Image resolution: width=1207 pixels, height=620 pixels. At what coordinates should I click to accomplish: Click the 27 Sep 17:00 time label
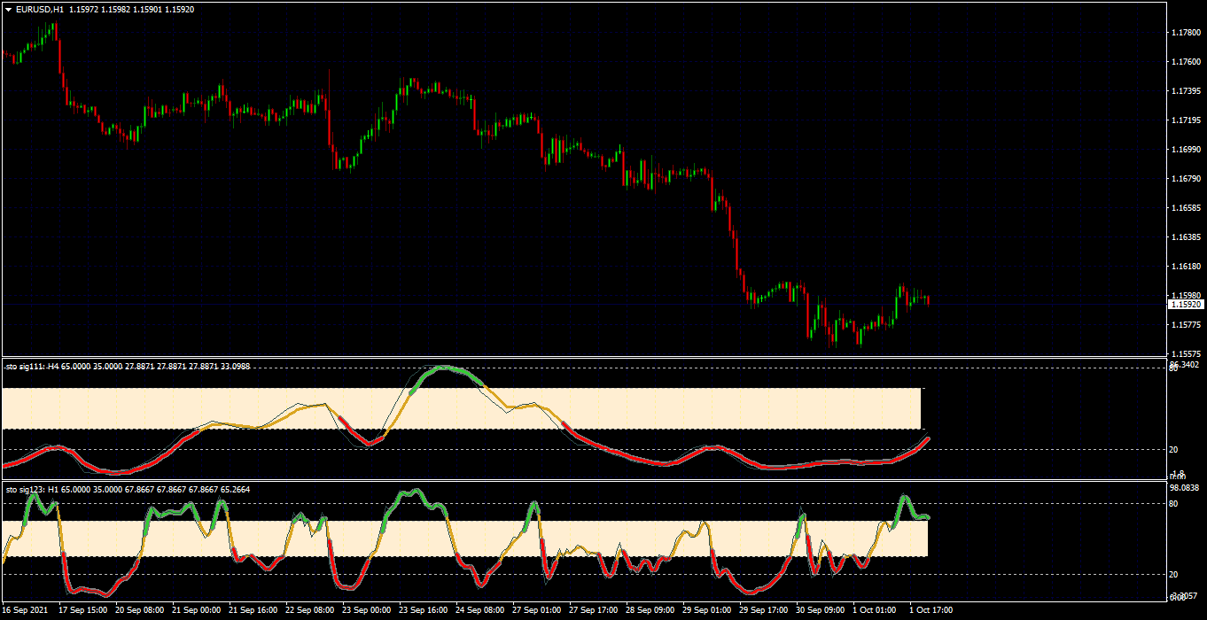tap(594, 610)
